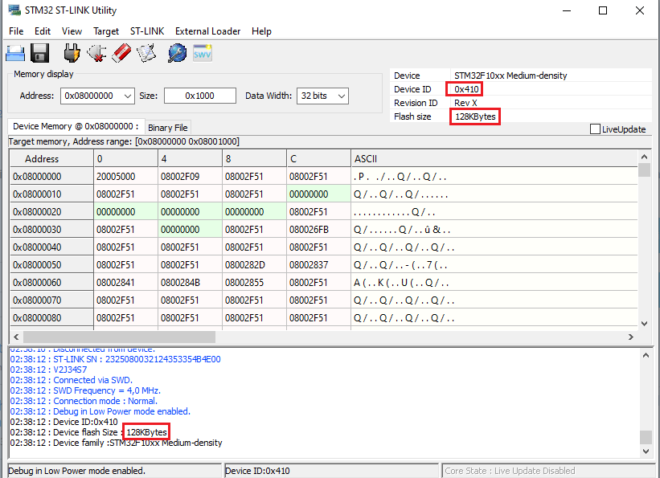Open the Help menu
The height and width of the screenshot is (478, 660).
pyautogui.click(x=261, y=31)
